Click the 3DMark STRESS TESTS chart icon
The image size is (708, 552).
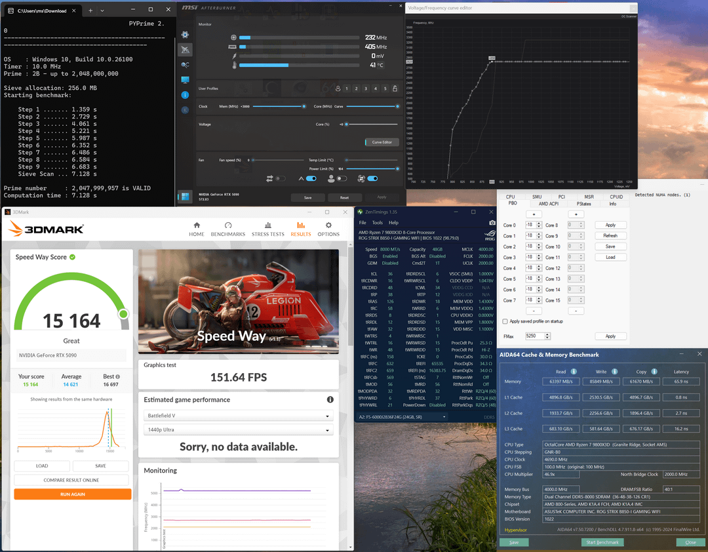pyautogui.click(x=267, y=225)
